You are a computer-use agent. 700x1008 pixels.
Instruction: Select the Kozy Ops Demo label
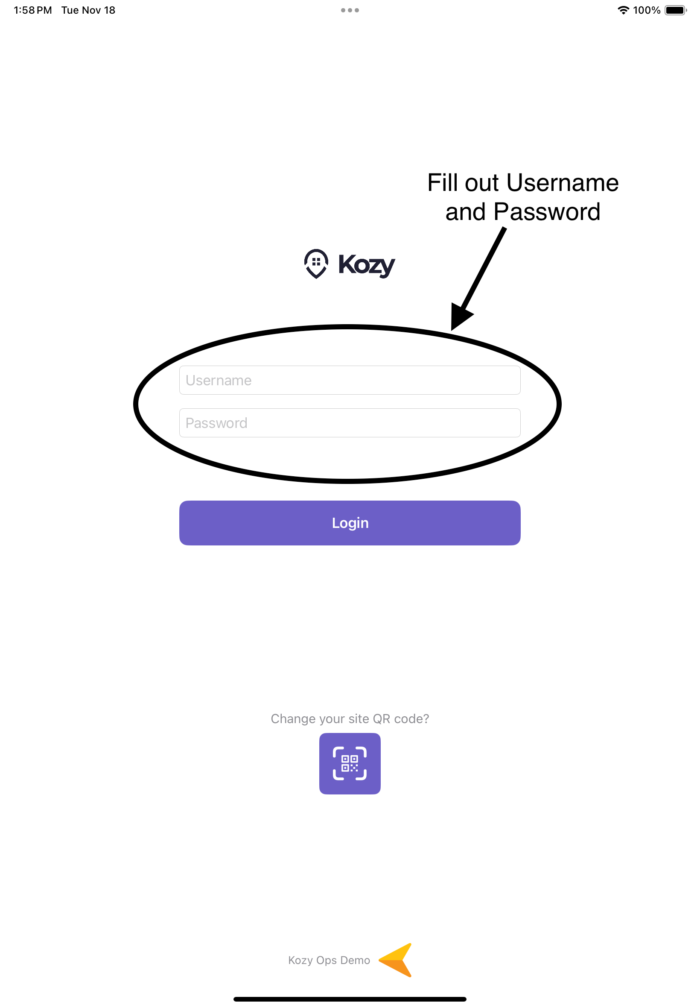(x=329, y=960)
